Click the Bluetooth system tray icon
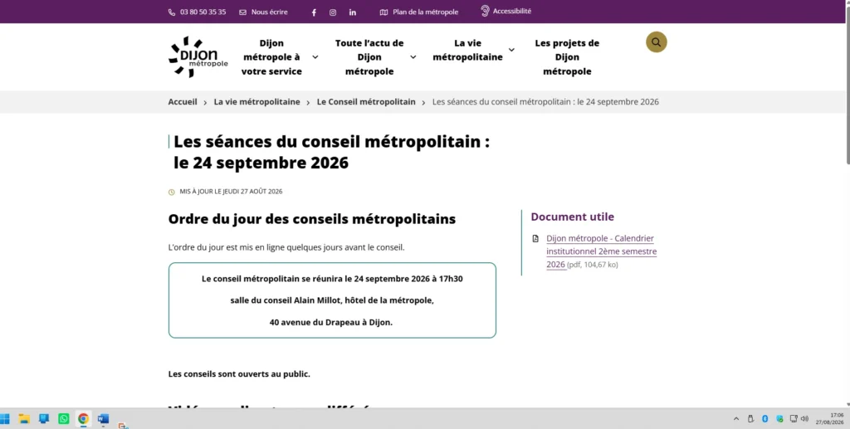850x429 pixels. (765, 419)
